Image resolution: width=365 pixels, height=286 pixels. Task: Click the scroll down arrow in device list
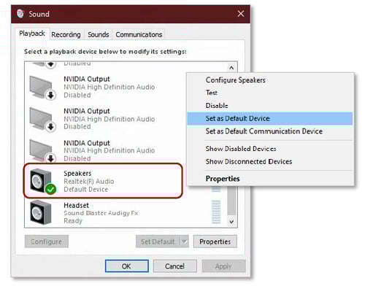[231, 222]
